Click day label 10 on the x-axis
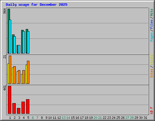The image size is (155, 121). [50, 118]
